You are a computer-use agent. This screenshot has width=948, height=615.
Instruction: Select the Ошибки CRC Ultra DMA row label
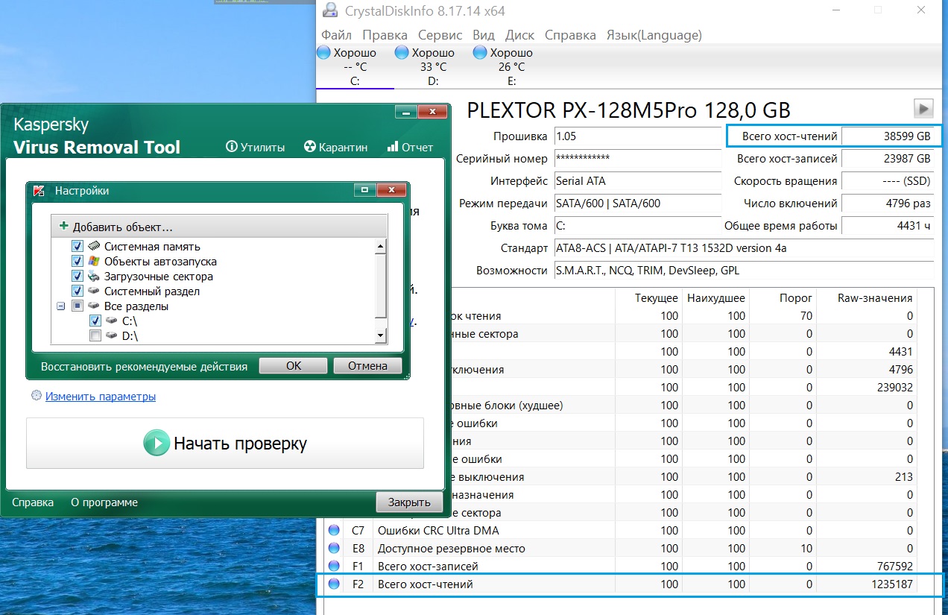click(x=438, y=531)
